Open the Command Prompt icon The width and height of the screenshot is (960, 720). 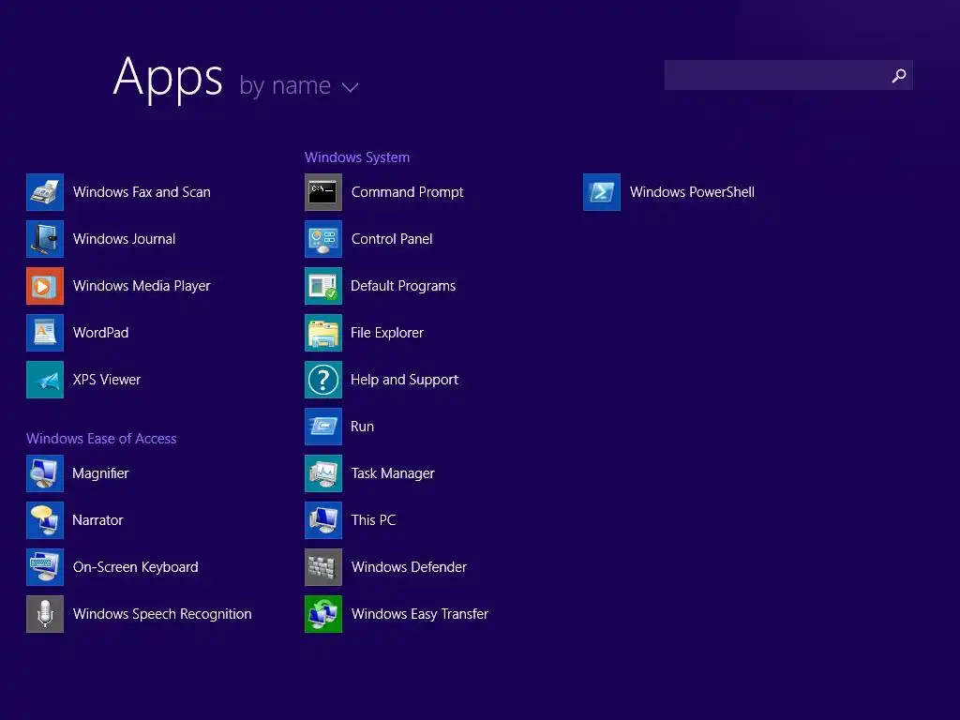point(323,192)
